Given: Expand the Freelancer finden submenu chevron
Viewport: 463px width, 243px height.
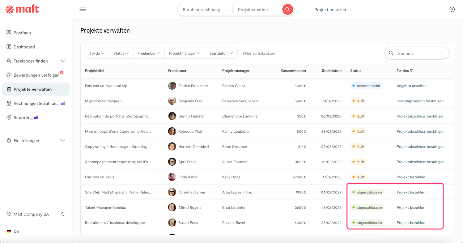Looking at the screenshot, I should click(x=63, y=61).
